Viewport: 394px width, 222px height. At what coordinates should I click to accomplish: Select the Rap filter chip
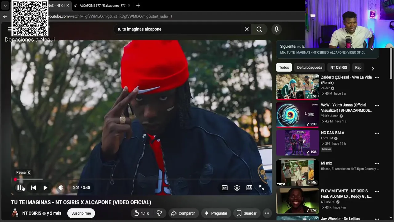[358, 68]
